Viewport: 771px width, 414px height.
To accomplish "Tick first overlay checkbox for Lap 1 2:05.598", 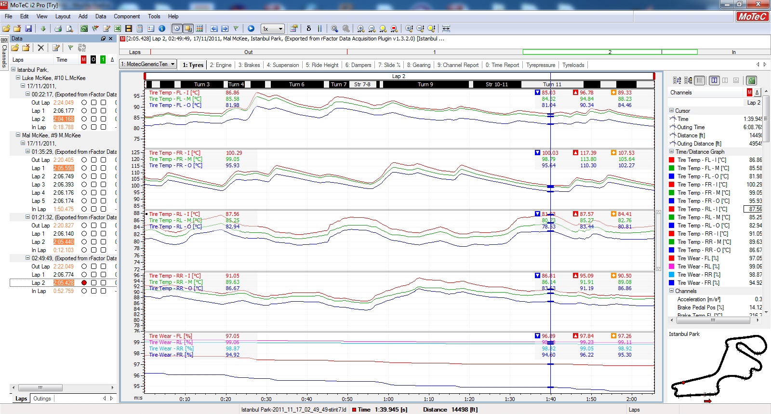I will click(x=94, y=168).
